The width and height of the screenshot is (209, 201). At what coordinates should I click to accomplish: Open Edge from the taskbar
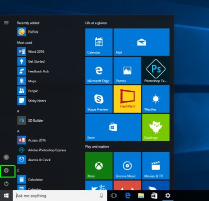click(x=127, y=196)
